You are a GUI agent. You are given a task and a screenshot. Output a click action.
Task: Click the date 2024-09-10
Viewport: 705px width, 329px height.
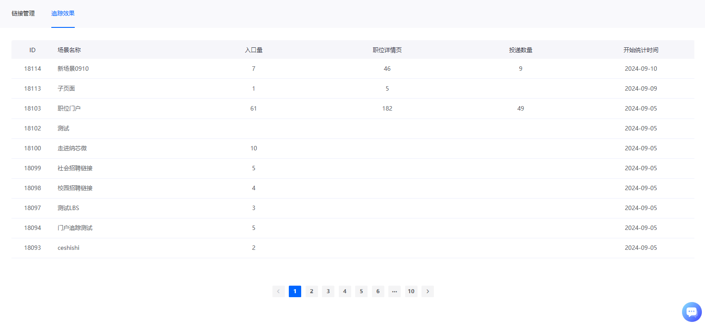point(641,69)
